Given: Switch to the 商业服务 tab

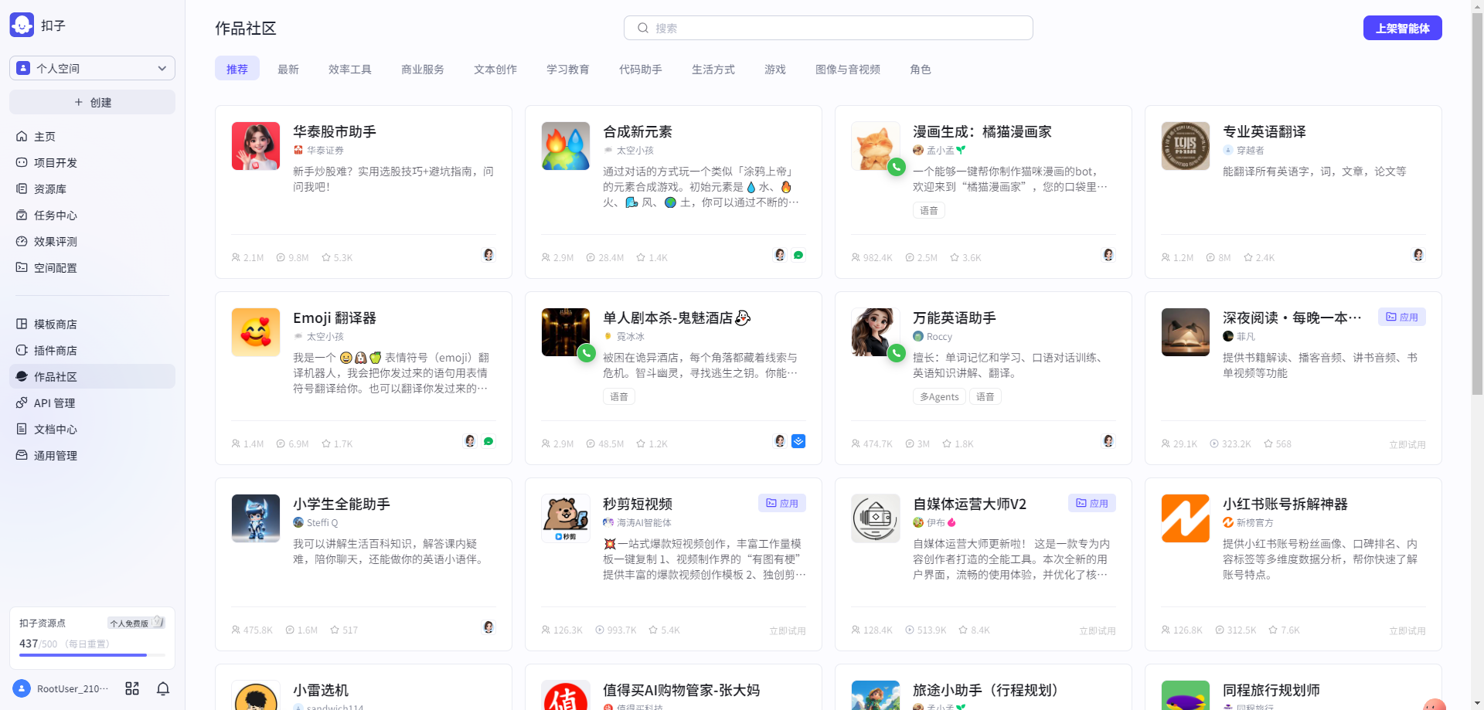Looking at the screenshot, I should (x=423, y=69).
